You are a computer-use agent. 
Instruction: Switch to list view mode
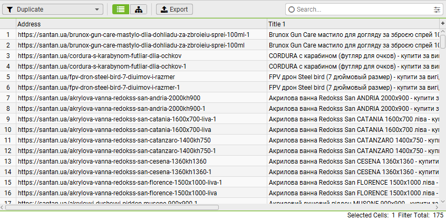(121, 9)
